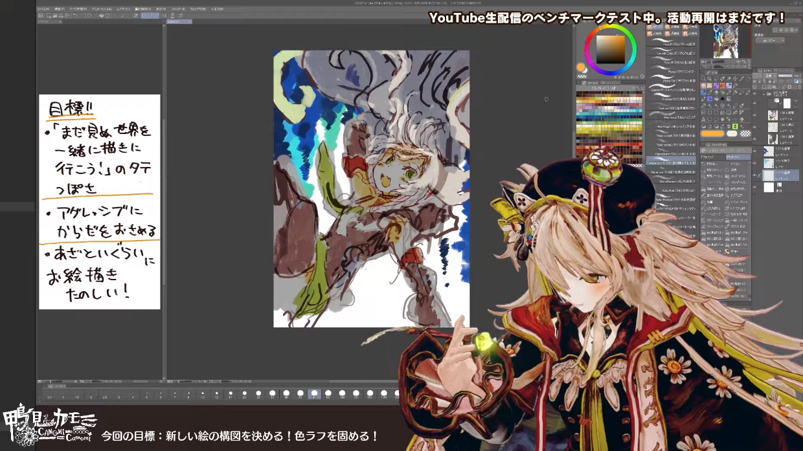The height and width of the screenshot is (451, 803).
Task: Collapse the layer folder with the triangle arrow
Action: [x=763, y=93]
